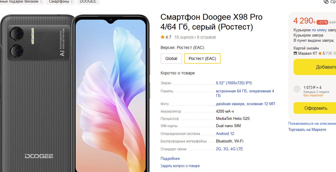
Task: Click Пожаловаться на описание link
Action: point(312,123)
